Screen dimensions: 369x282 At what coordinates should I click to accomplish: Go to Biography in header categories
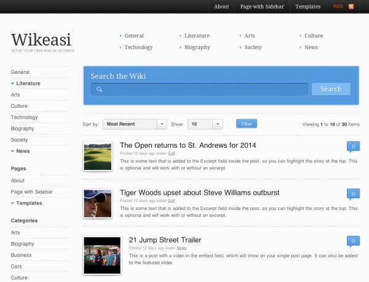coord(197,47)
